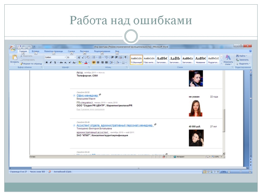The width and height of the screenshot is (262, 196).
Task: Open the Ссылки ribbon tab
Action: point(71,51)
